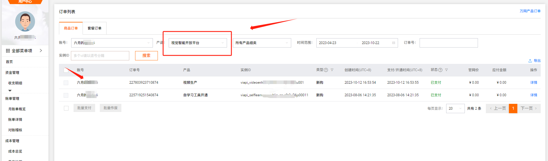This screenshot has height=161, width=548.
Task: Open the 视觉智能开放平台 product dropdown
Action: [x=198, y=43]
